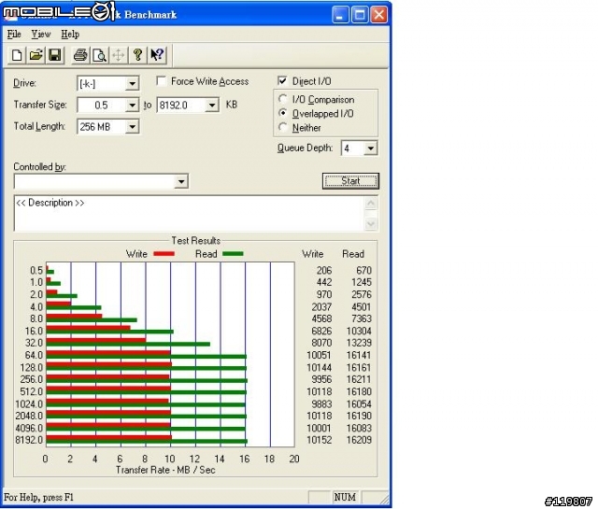Open Print Preview toolbar icon

coord(100,55)
